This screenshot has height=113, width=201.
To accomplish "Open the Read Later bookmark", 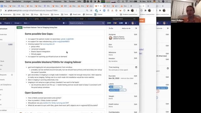I will [75, 14].
